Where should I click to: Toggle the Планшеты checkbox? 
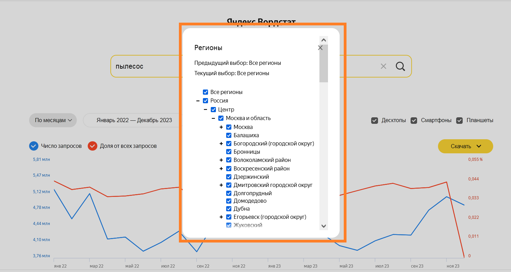tap(460, 120)
